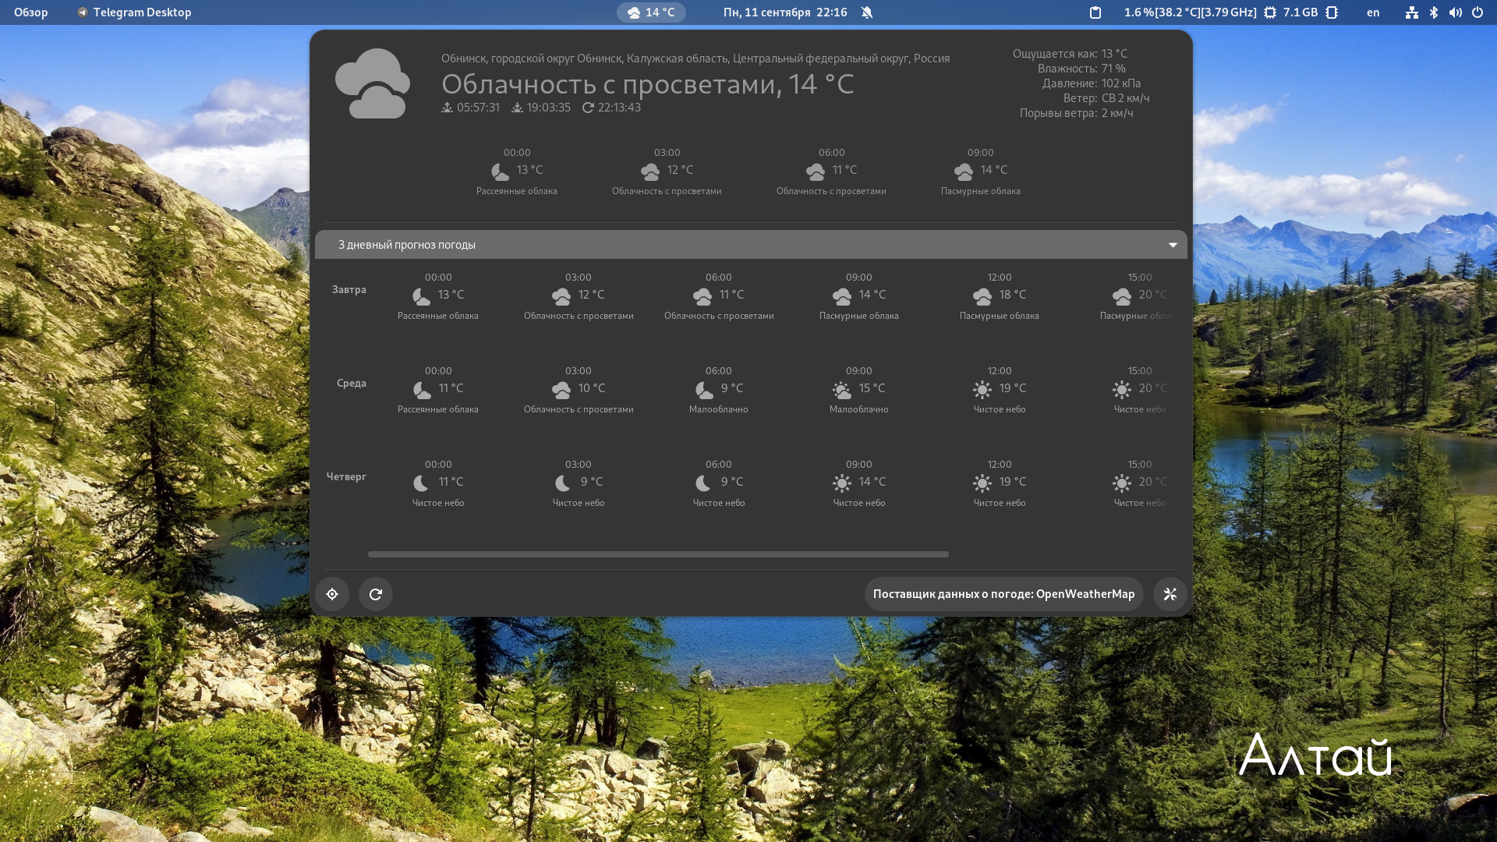This screenshot has width=1497, height=842.
Task: Reload weather data with refresh button
Action: pos(376,594)
